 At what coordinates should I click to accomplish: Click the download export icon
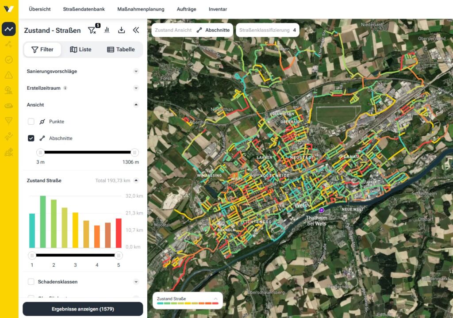[x=122, y=30]
